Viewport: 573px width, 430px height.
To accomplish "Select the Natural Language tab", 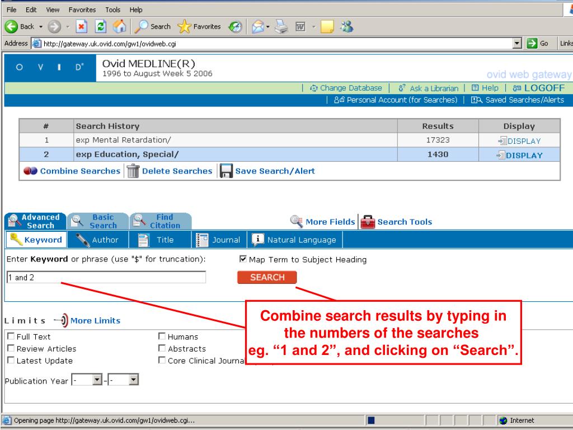I will coord(295,240).
